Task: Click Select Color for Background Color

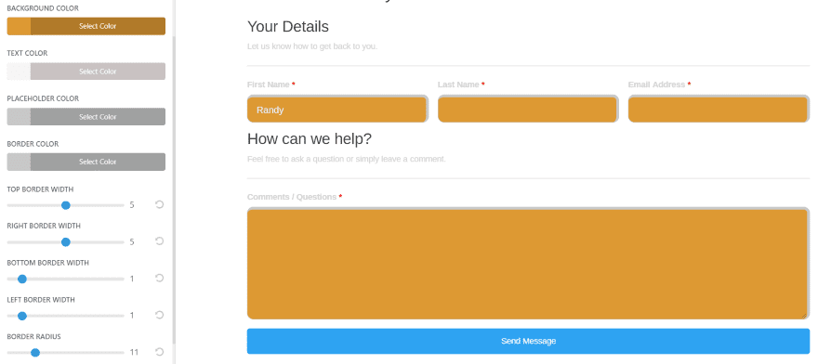Action: pos(98,26)
